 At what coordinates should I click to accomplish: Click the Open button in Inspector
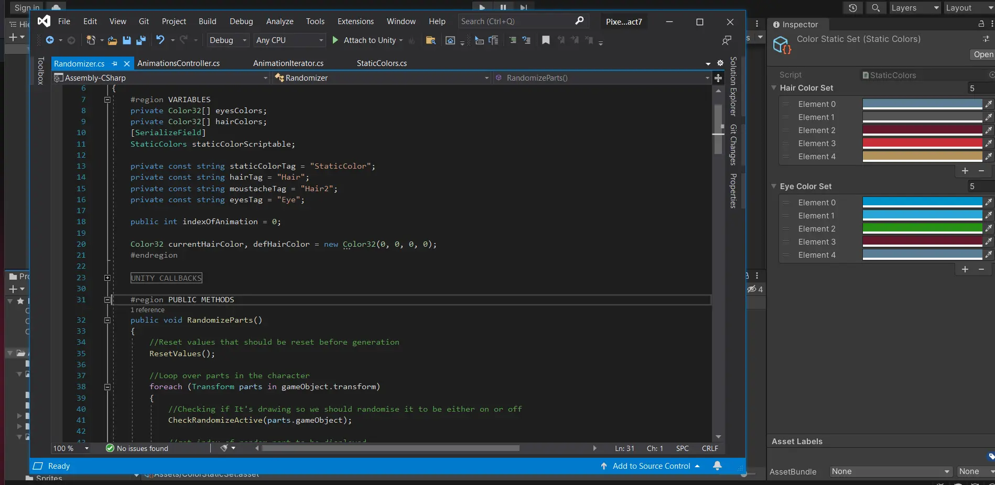[982, 54]
